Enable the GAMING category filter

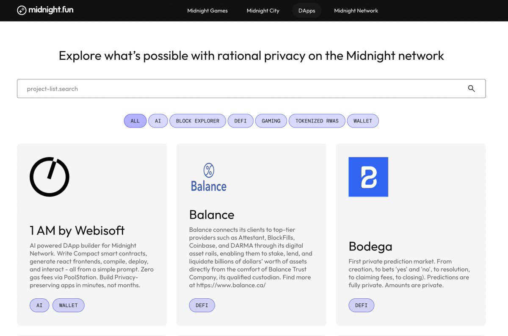(271, 121)
